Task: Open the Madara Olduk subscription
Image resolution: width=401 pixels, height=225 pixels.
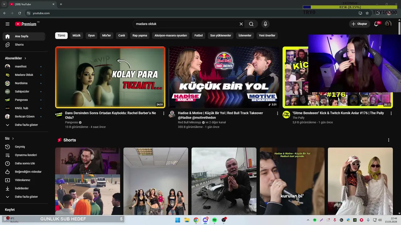Action: tap(24, 75)
